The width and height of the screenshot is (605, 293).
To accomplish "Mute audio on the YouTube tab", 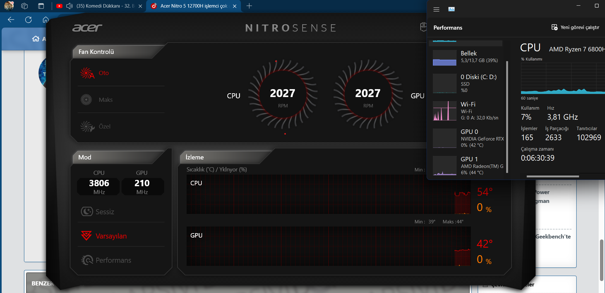I will [69, 6].
